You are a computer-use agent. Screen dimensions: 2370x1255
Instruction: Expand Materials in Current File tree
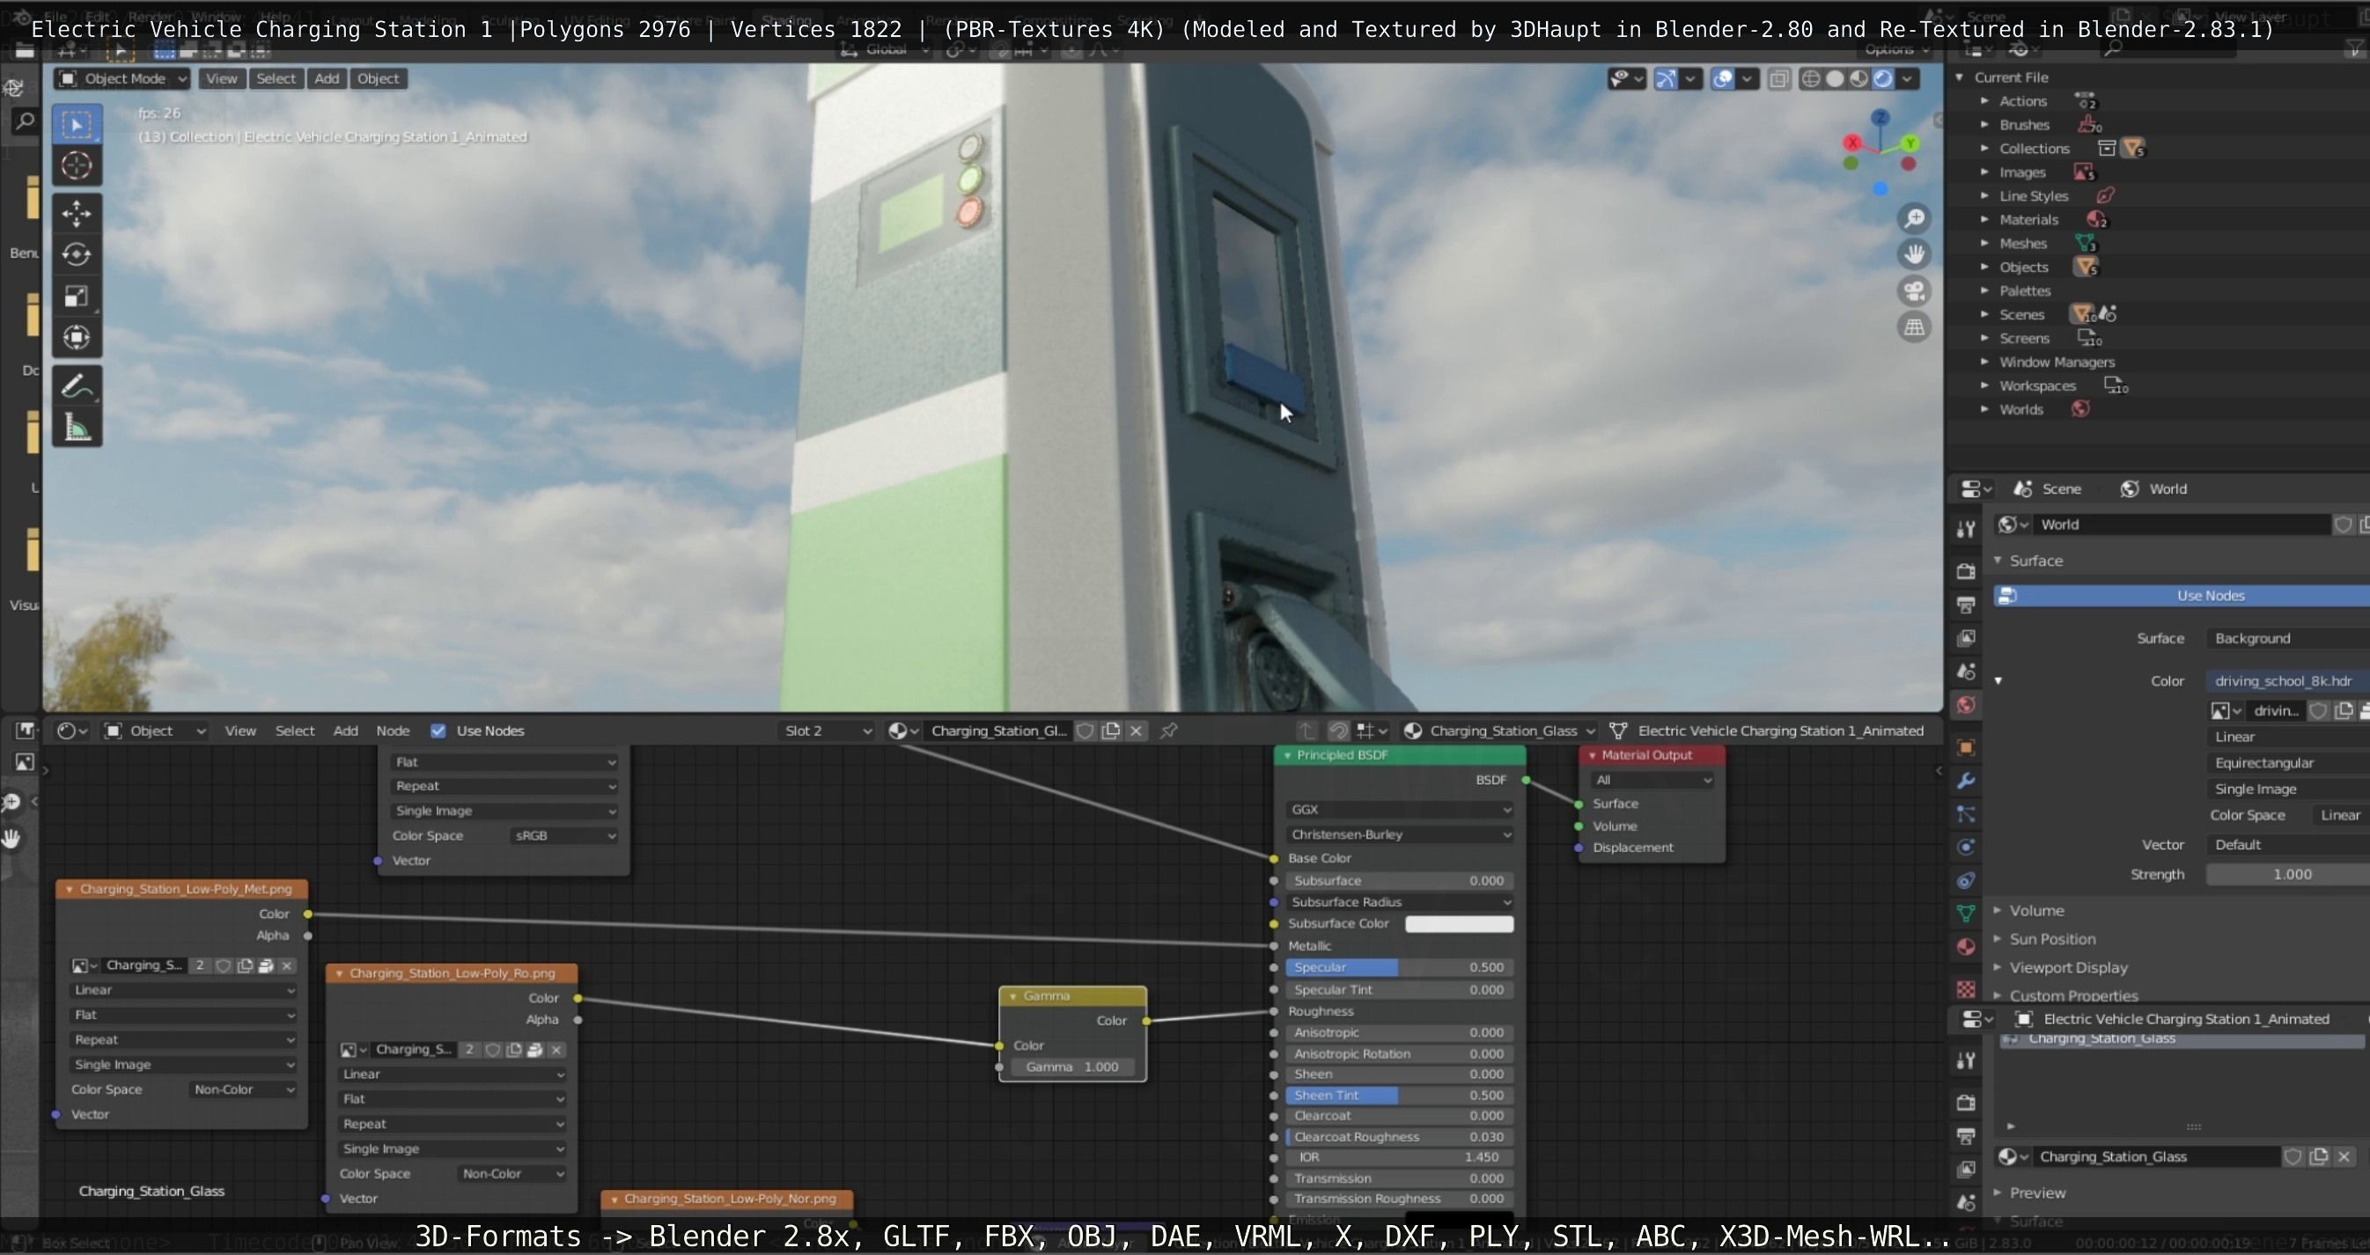point(1984,220)
